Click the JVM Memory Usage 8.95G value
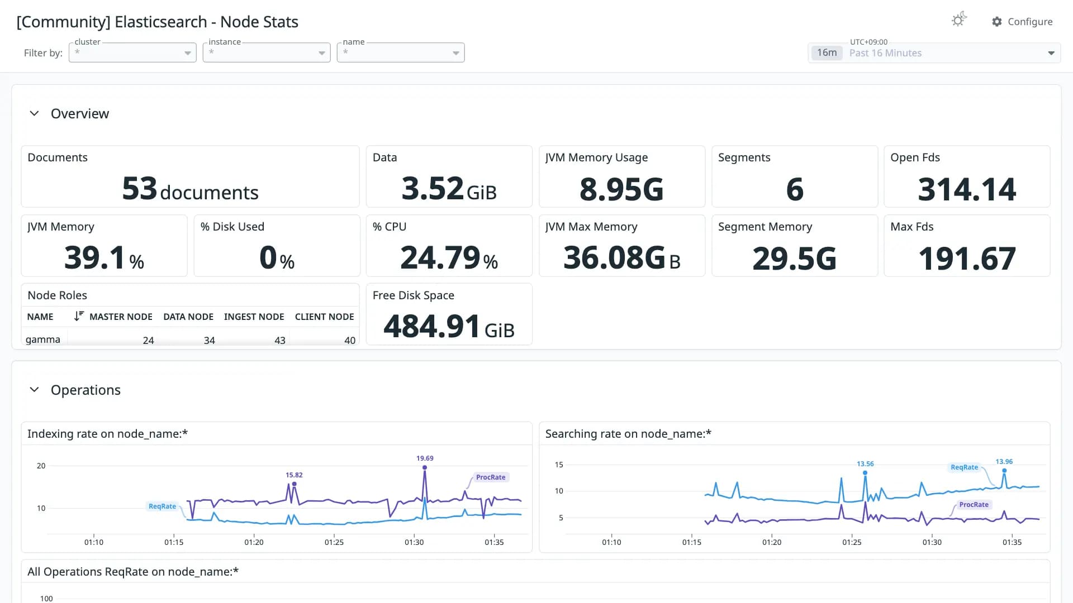This screenshot has height=603, width=1073. (621, 189)
